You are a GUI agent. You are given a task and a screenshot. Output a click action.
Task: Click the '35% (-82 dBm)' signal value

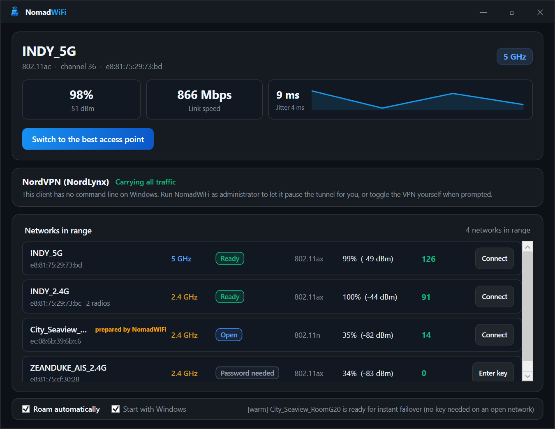pos(368,335)
